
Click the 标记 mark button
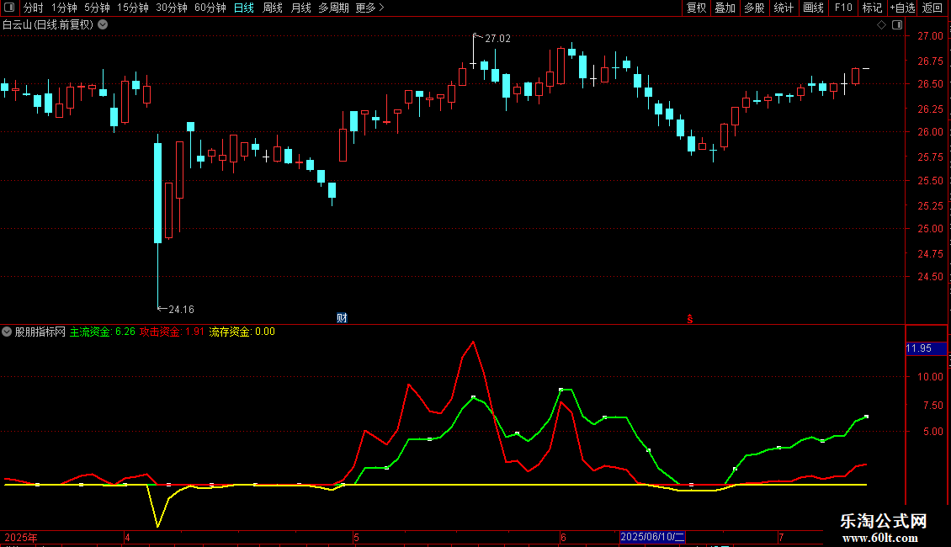(872, 8)
